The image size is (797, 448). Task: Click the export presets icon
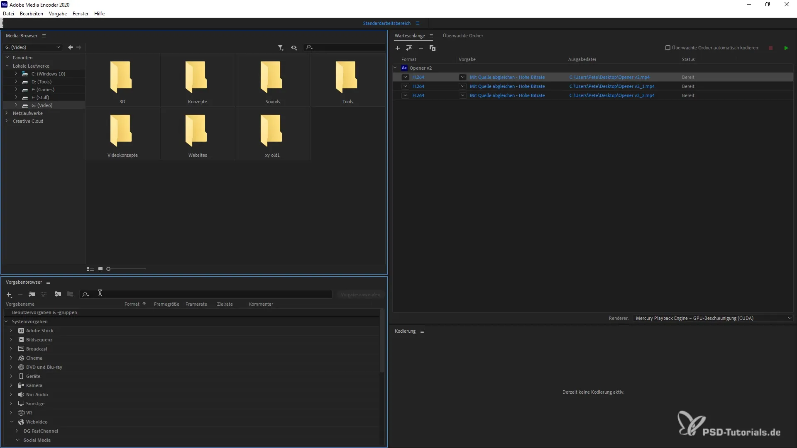point(70,295)
